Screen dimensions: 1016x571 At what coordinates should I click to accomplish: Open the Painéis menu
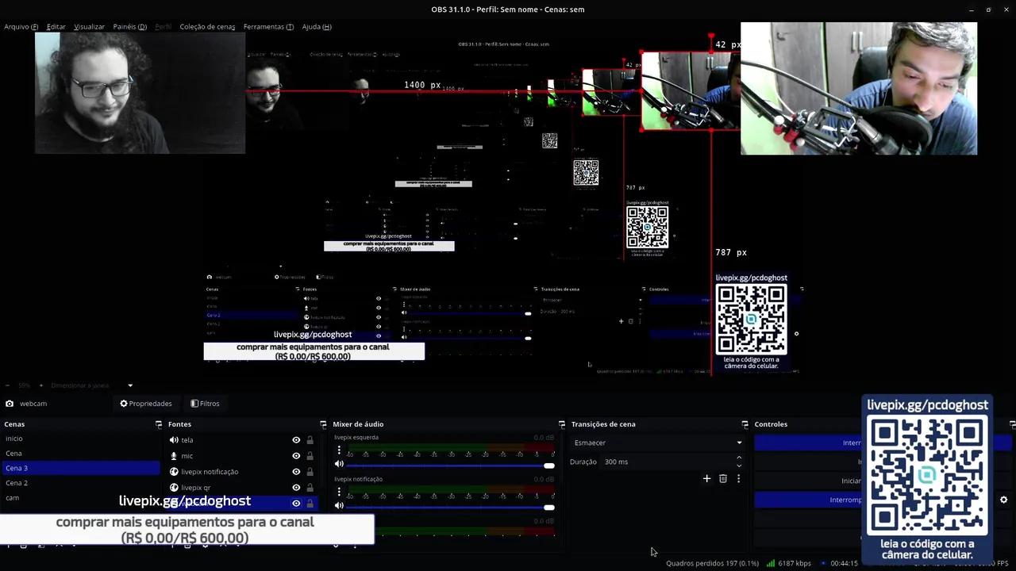click(x=129, y=26)
